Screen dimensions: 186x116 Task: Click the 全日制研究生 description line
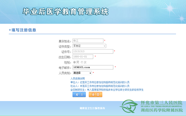pyautogui.click(x=107, y=90)
